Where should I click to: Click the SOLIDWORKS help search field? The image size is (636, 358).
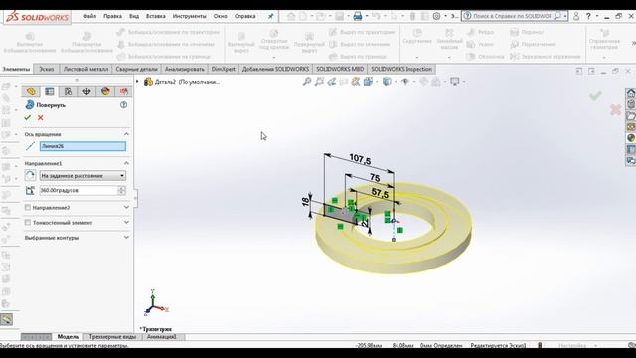(513, 16)
